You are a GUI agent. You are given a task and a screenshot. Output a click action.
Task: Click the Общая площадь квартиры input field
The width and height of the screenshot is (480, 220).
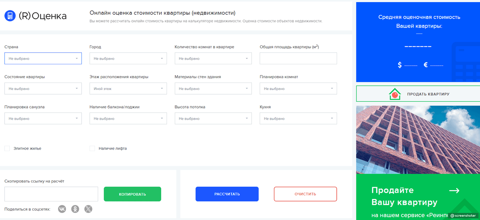pos(298,58)
